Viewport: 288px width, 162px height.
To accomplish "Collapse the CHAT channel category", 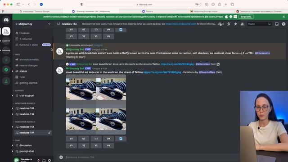I will tap(17, 140).
